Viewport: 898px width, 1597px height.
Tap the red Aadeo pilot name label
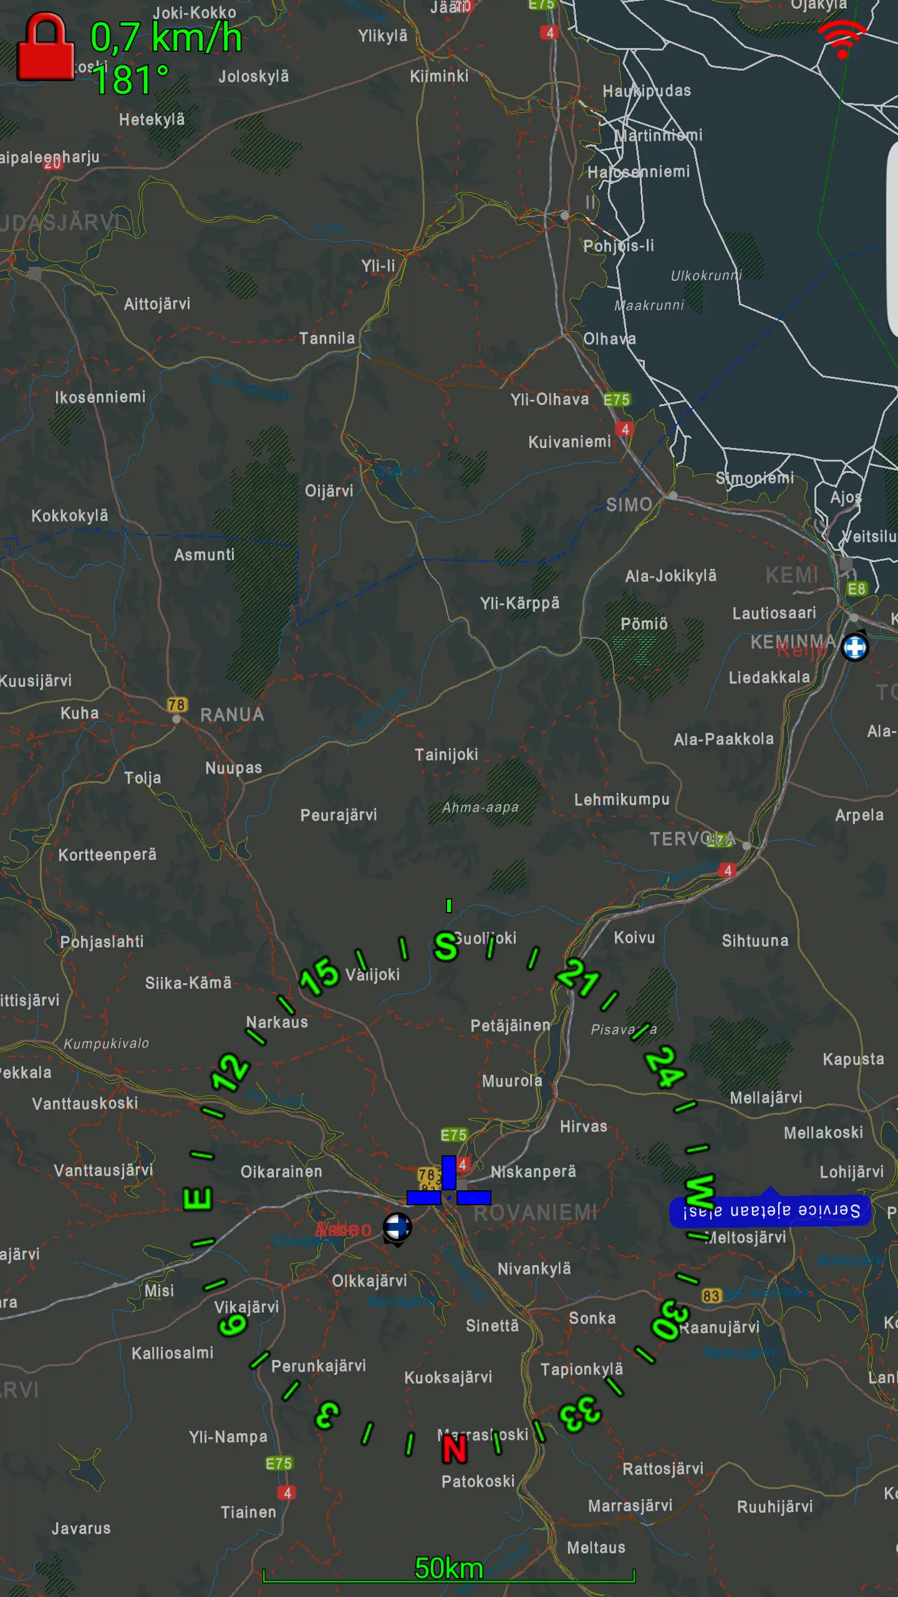click(x=342, y=1230)
